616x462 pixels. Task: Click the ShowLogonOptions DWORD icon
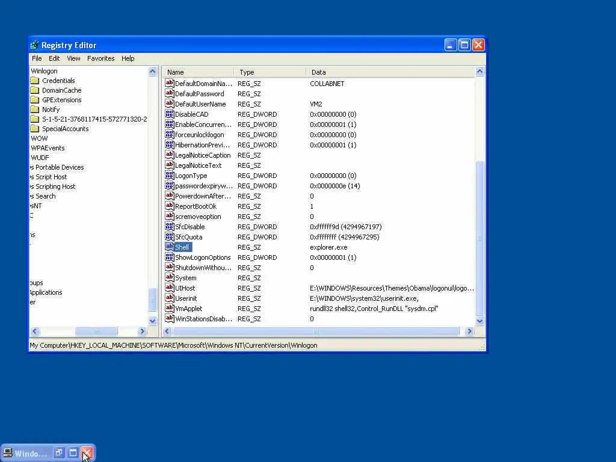[x=169, y=257]
